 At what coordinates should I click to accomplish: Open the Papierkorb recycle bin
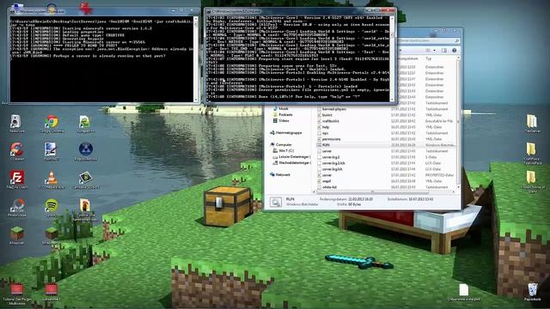coord(533,292)
